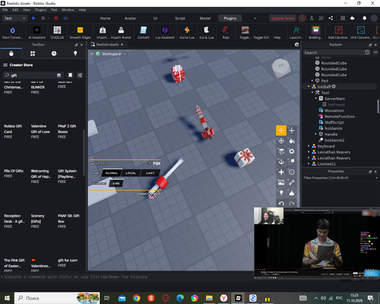This screenshot has width=380, height=304.
Task: Open the Unit Converter plugin
Action: [x=361, y=33]
